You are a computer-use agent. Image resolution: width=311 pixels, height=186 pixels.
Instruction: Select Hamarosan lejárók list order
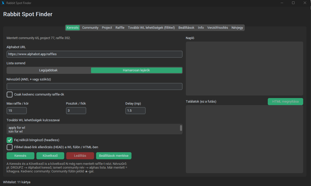[x=137, y=70]
